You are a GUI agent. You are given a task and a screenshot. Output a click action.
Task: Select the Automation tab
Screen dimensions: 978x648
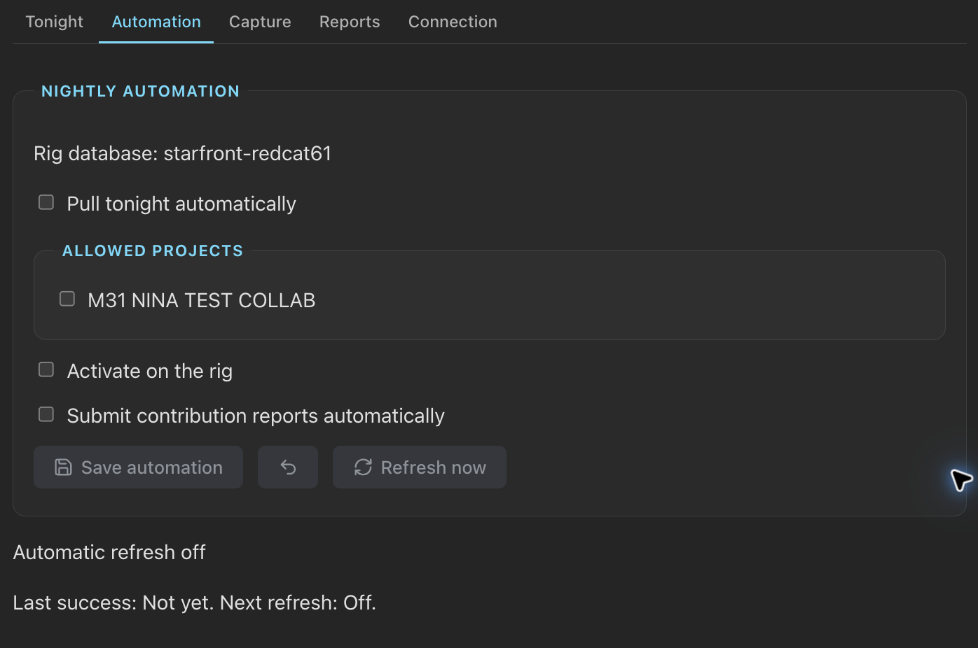pyautogui.click(x=156, y=22)
